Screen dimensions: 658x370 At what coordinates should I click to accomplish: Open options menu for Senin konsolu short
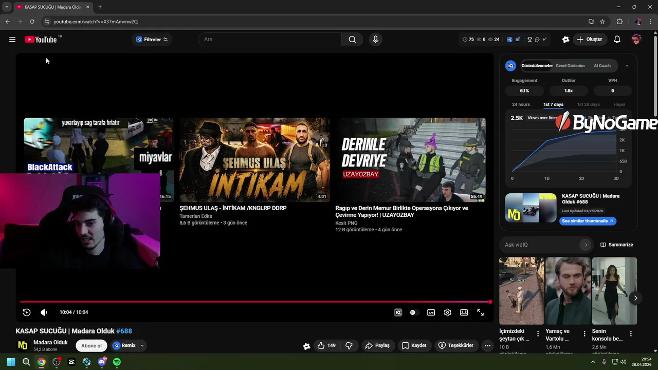point(631,334)
